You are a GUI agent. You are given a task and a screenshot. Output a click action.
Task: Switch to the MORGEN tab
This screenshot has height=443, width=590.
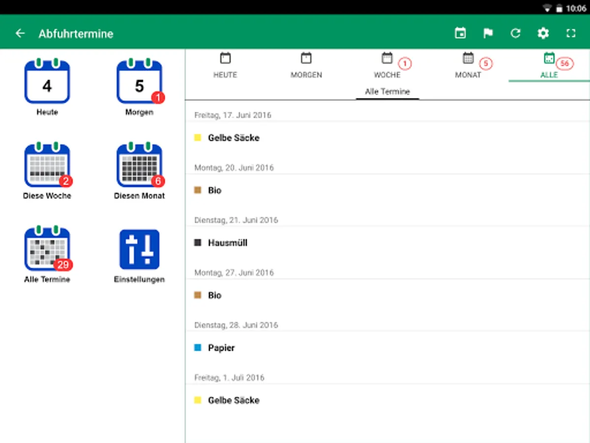point(306,65)
